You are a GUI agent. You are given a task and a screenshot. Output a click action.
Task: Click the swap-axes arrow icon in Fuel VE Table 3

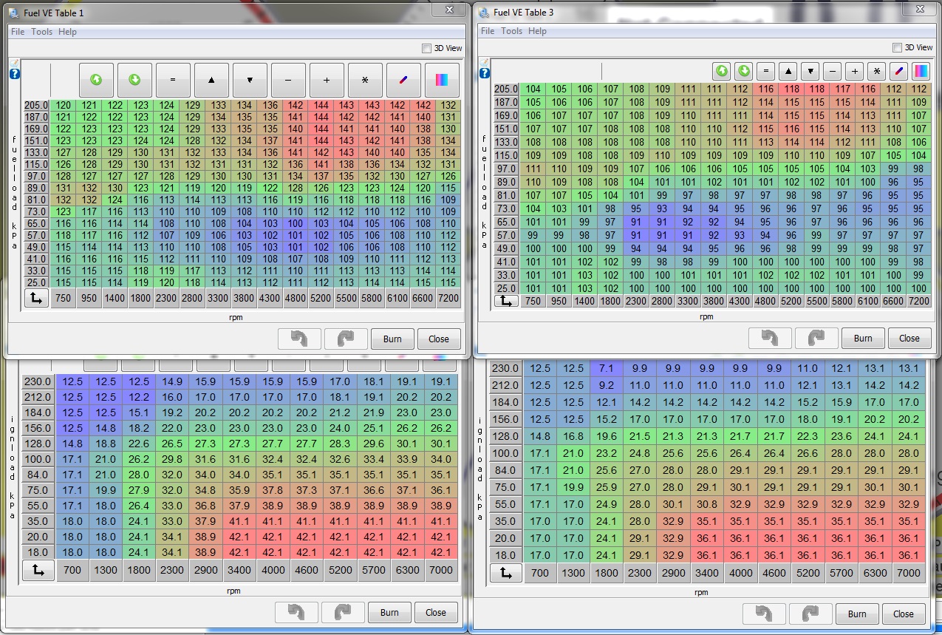(506, 302)
